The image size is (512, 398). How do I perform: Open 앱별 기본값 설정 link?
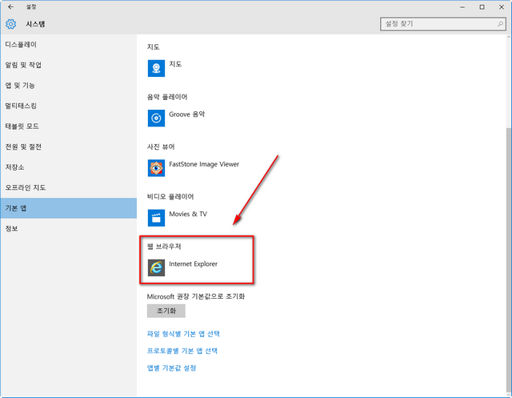[171, 368]
